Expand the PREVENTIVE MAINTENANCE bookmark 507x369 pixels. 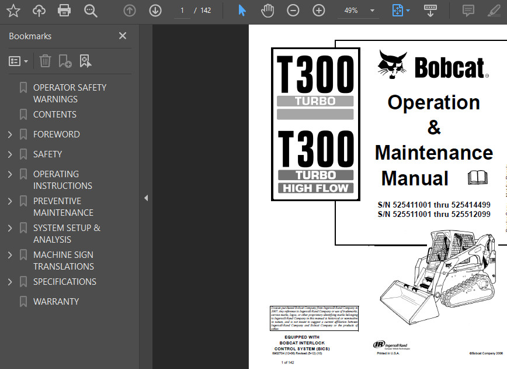(x=10, y=201)
